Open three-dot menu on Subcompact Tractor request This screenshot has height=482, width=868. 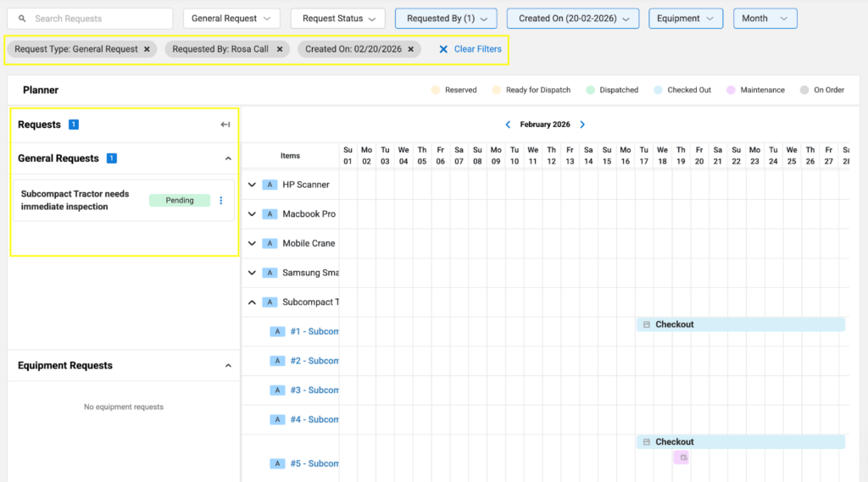click(221, 201)
